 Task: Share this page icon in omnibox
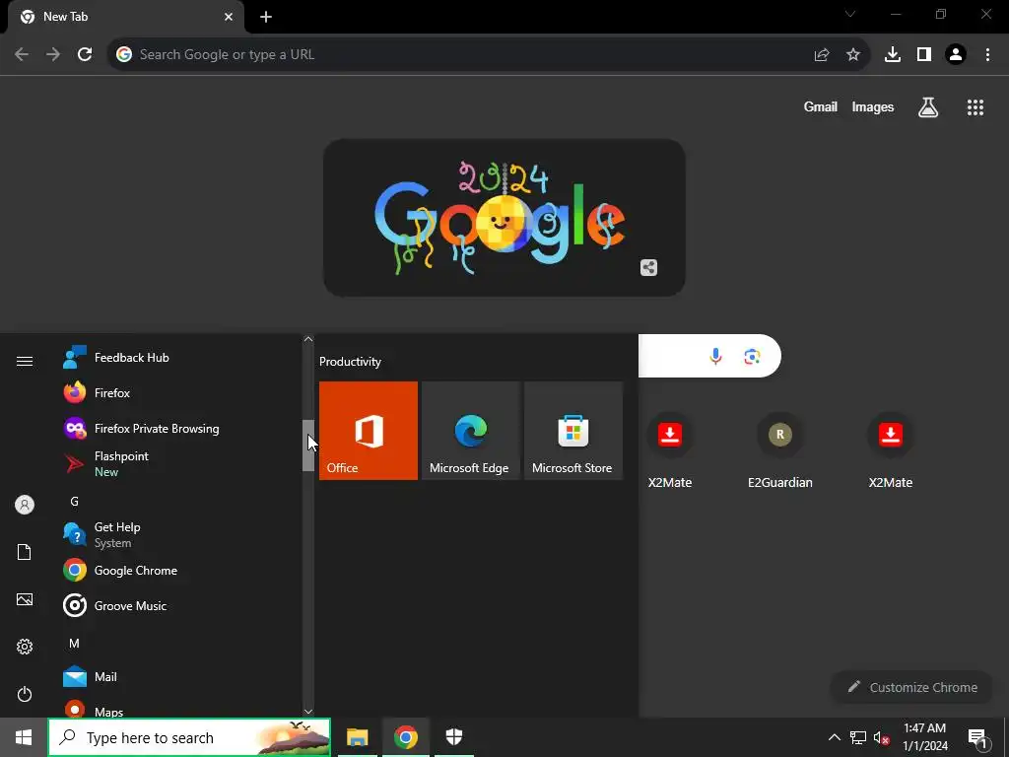(822, 55)
